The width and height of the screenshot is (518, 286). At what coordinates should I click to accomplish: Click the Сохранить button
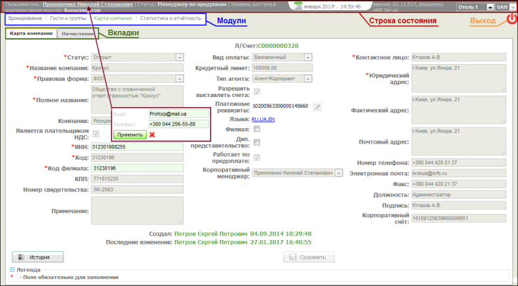[309, 257]
